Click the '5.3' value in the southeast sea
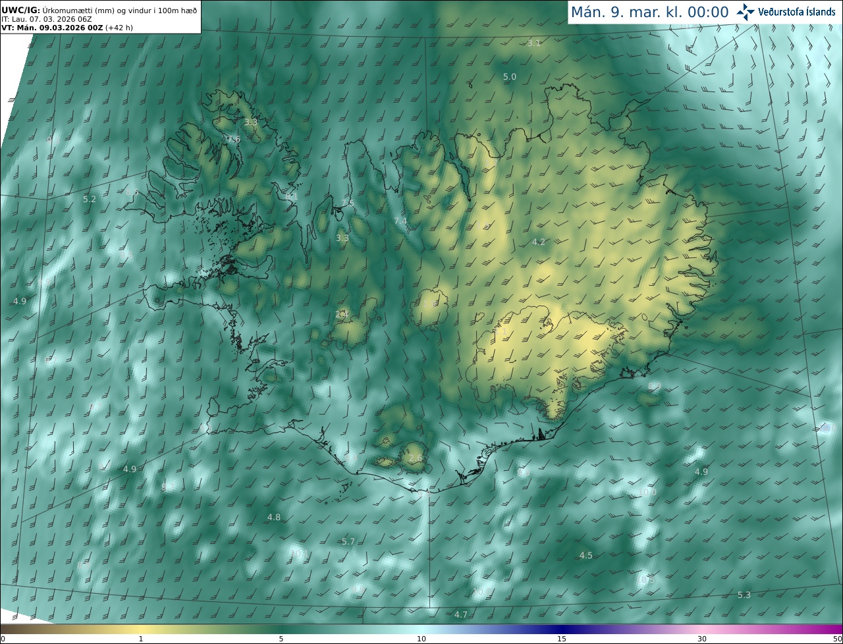The image size is (843, 644). [744, 595]
